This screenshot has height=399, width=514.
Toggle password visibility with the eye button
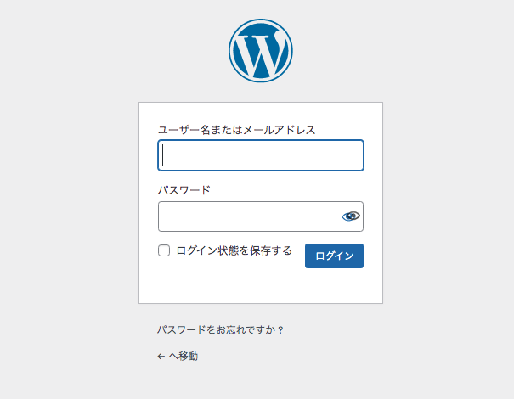tap(351, 216)
